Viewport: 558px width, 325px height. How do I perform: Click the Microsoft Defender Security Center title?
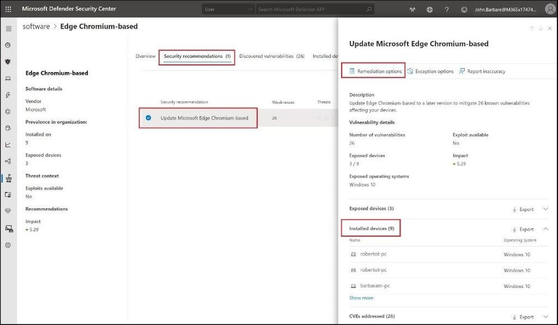(x=69, y=9)
